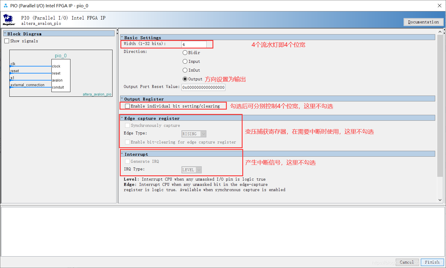The width and height of the screenshot is (446, 268).
Task: Open the Edge Type RISING dropdown
Action: pos(194,134)
